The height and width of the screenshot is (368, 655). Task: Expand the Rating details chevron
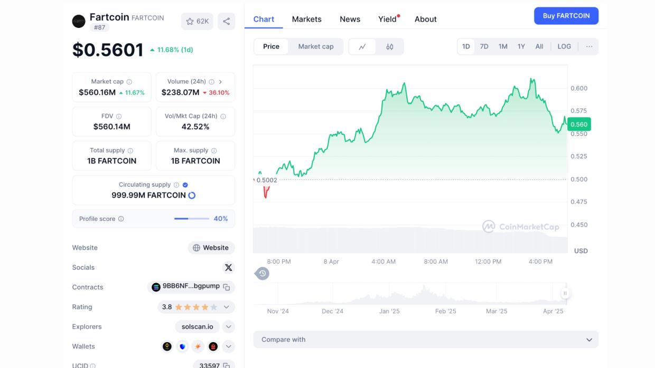click(227, 307)
